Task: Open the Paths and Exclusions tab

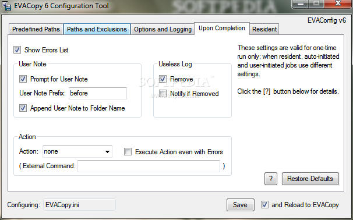Action: [97, 29]
